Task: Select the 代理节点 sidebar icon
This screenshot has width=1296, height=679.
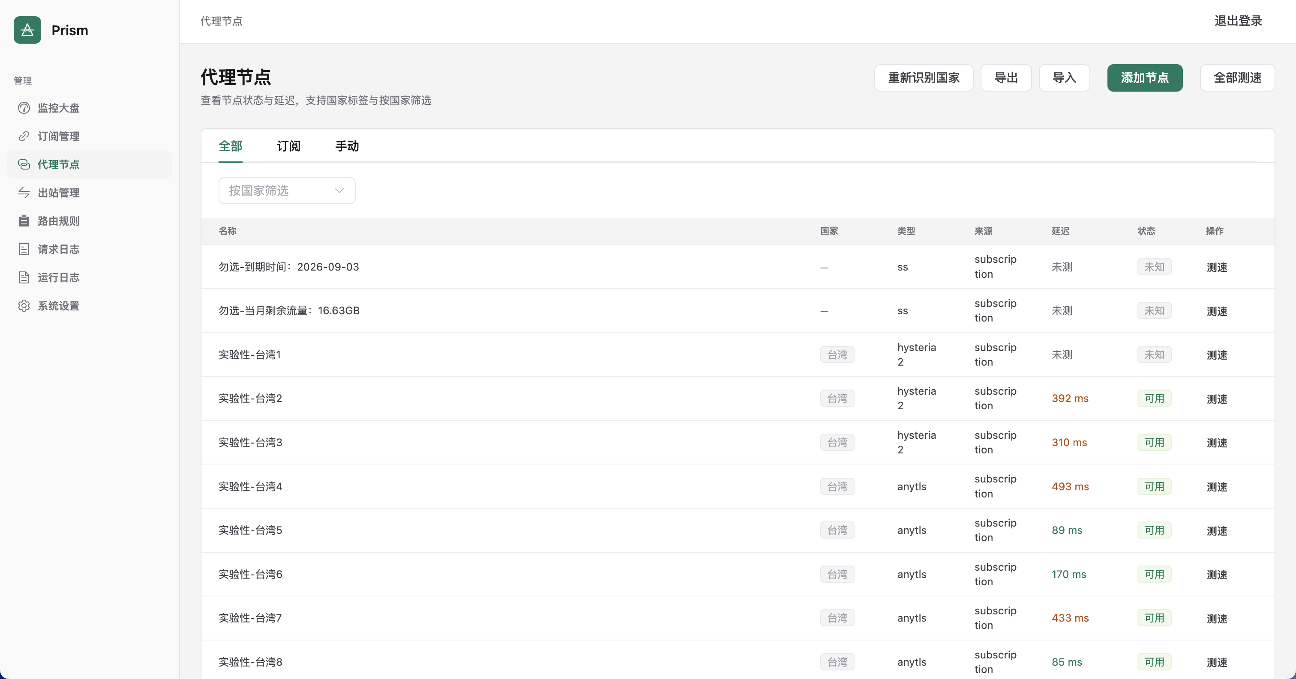Action: click(x=24, y=164)
